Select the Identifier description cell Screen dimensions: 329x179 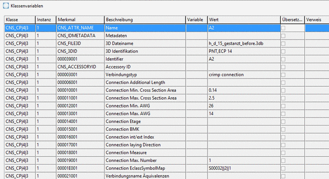click(145, 59)
